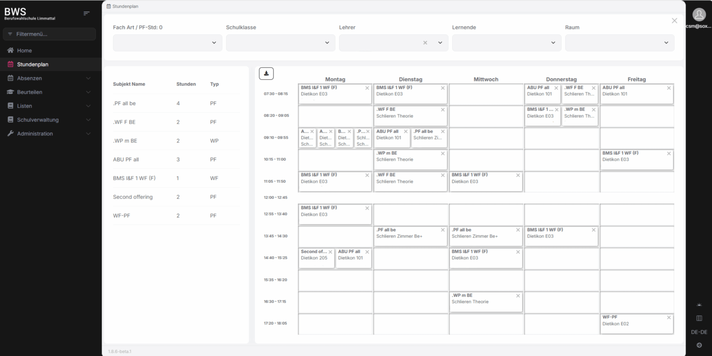Switch language via DE-DE button
Viewport: 712px width, 356px height.
[x=699, y=332]
